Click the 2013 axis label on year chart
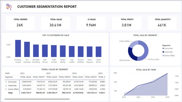This screenshot has height=102, width=182. coord(138,97)
